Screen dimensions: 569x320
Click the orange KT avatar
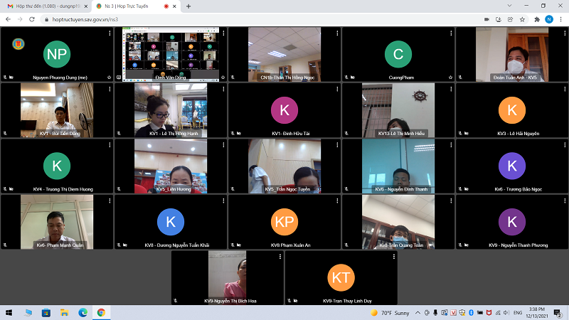click(341, 277)
